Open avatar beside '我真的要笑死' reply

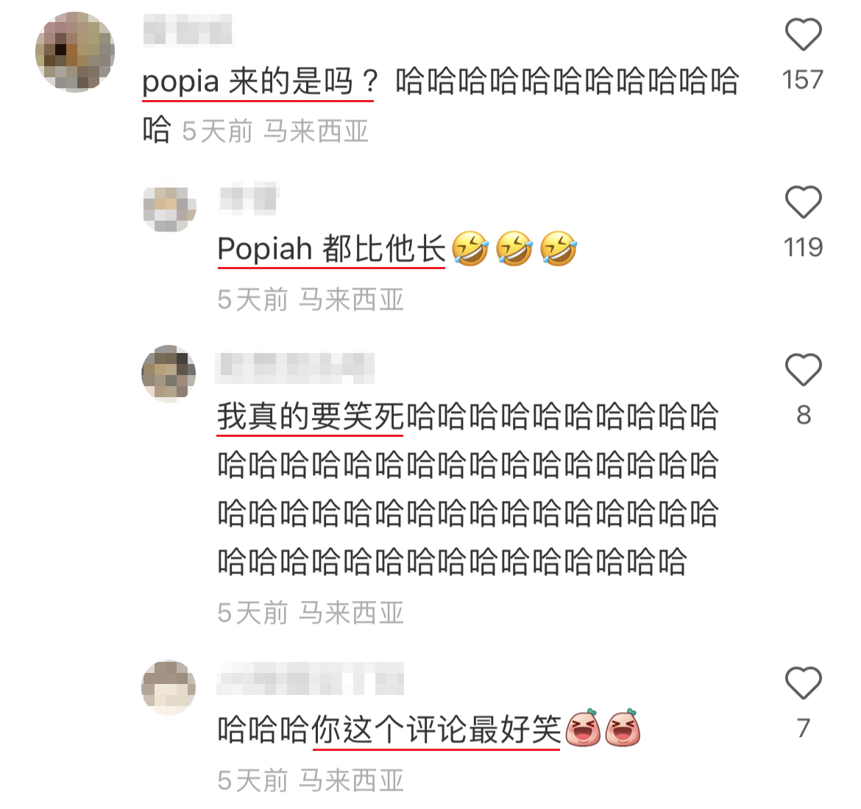point(169,374)
